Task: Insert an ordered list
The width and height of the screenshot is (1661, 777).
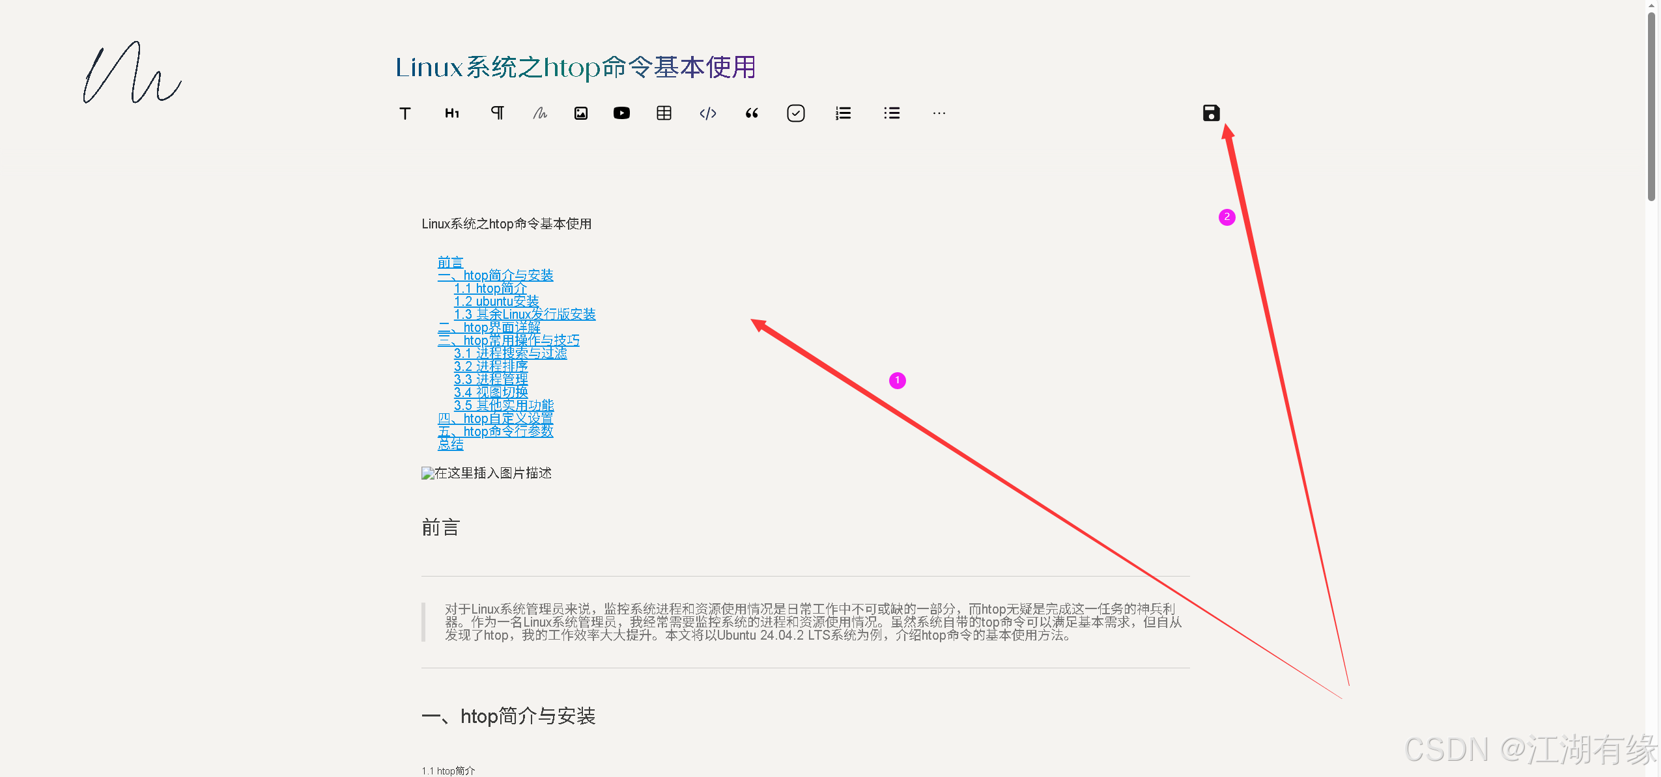Action: coord(842,113)
